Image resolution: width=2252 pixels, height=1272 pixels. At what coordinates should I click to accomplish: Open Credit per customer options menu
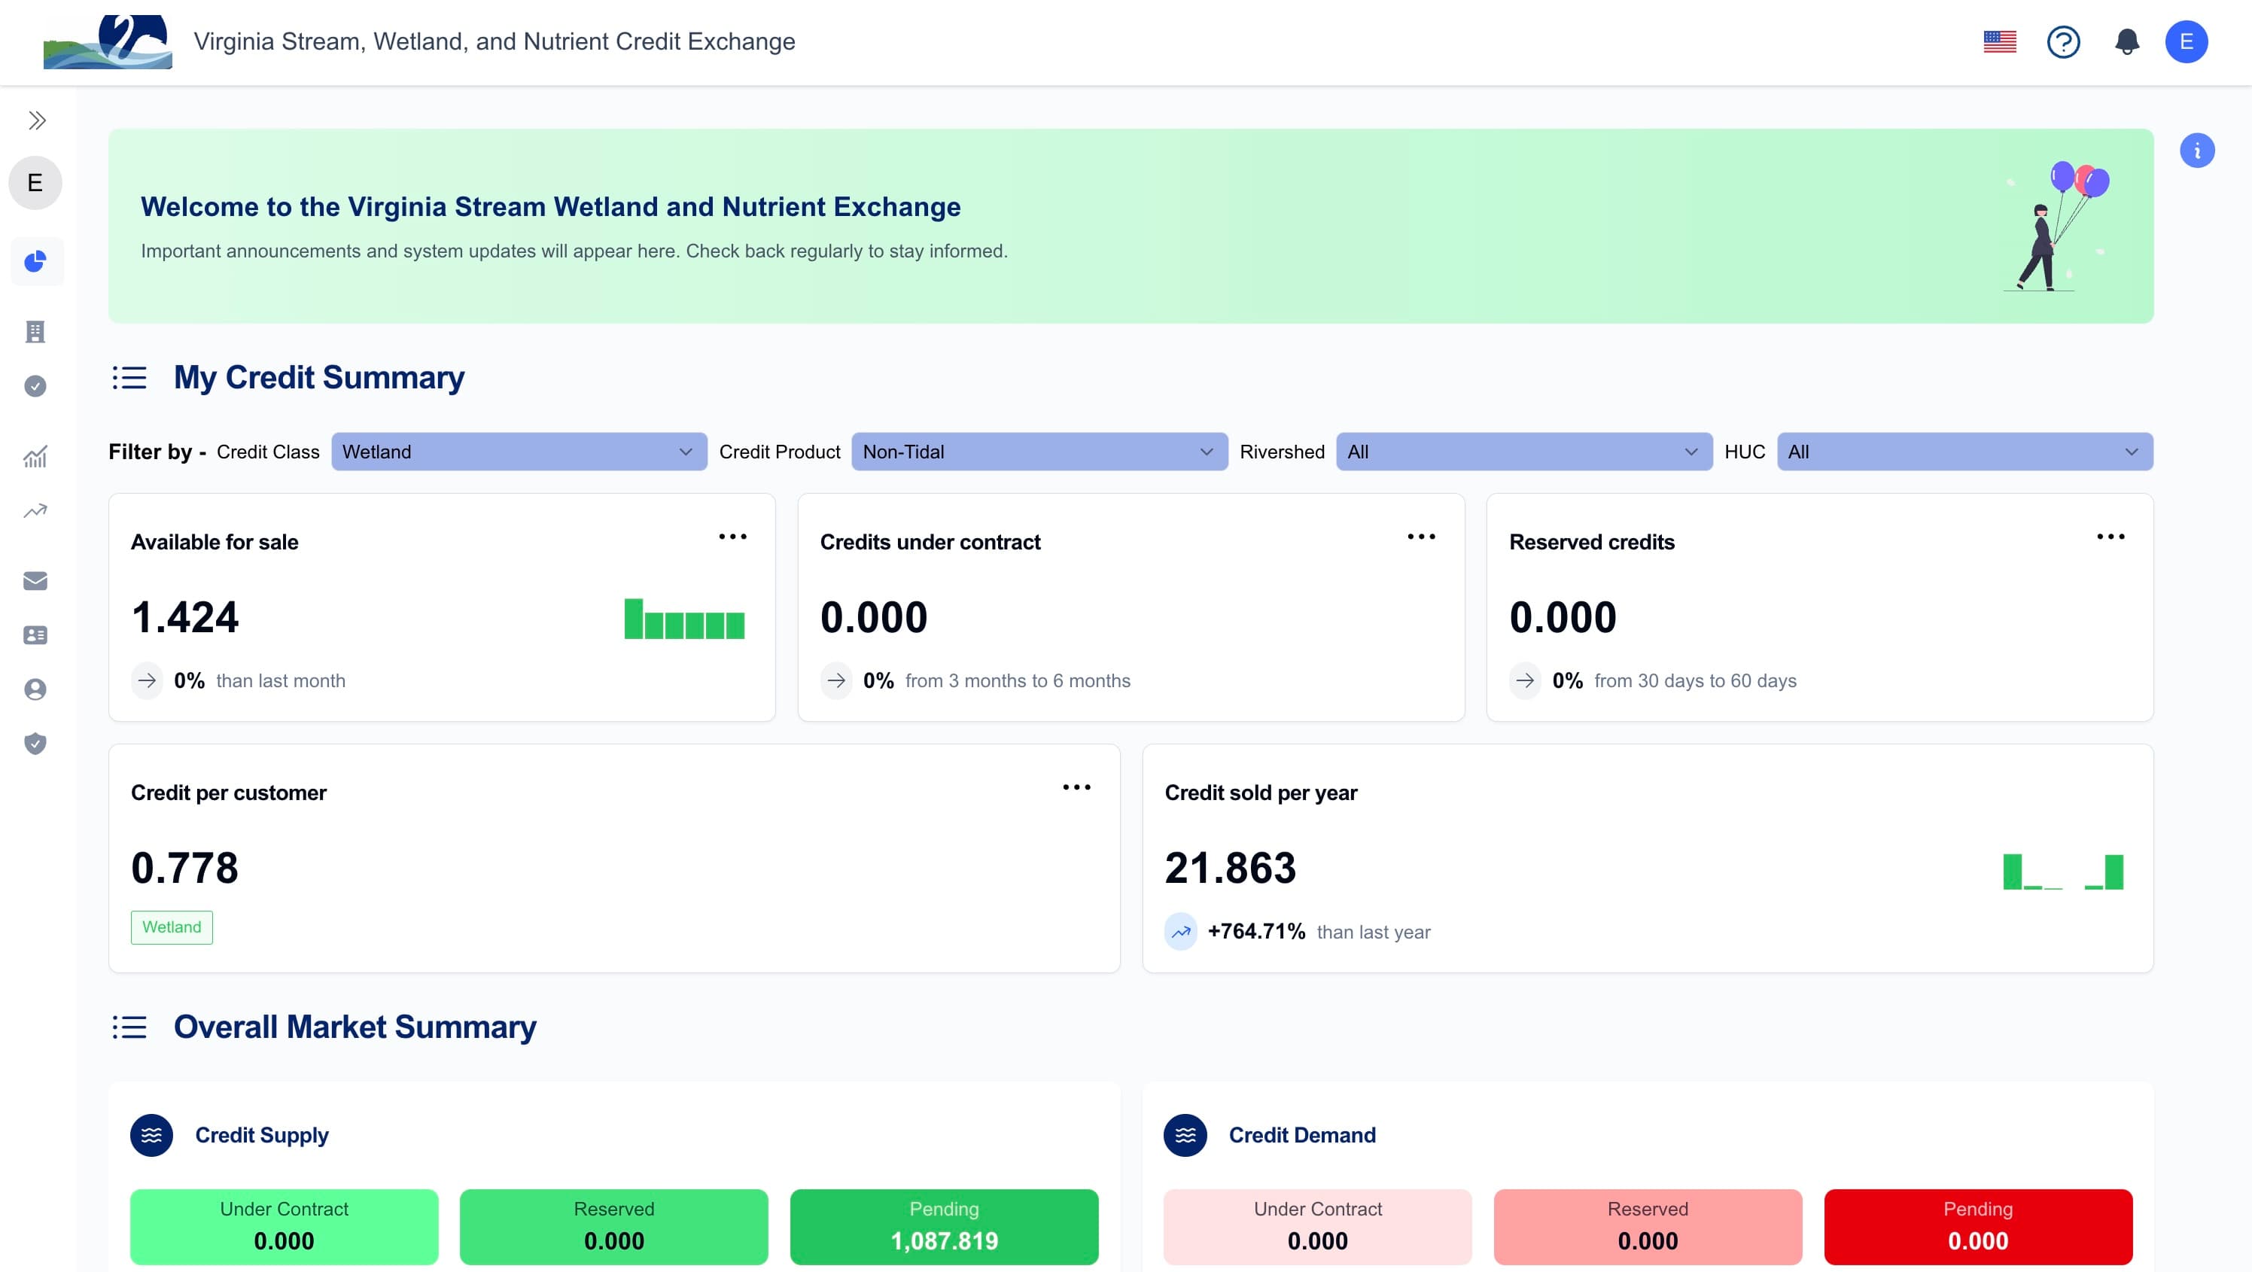pos(1076,788)
